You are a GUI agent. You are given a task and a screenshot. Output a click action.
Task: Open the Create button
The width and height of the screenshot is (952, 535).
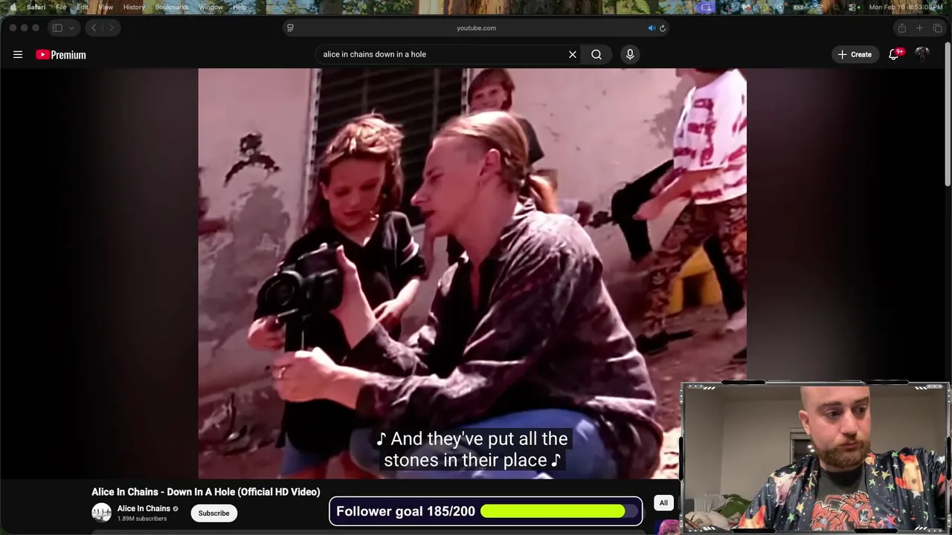coord(855,54)
